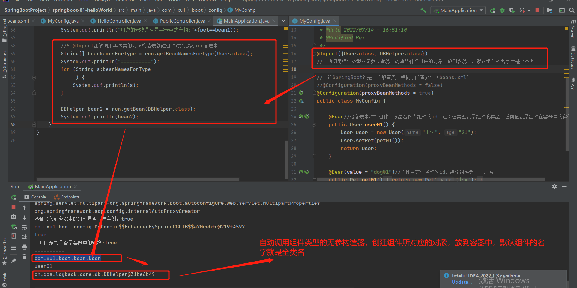Open the Console tab in Run panel
Viewport: 577px width, 288px height.
coord(35,197)
